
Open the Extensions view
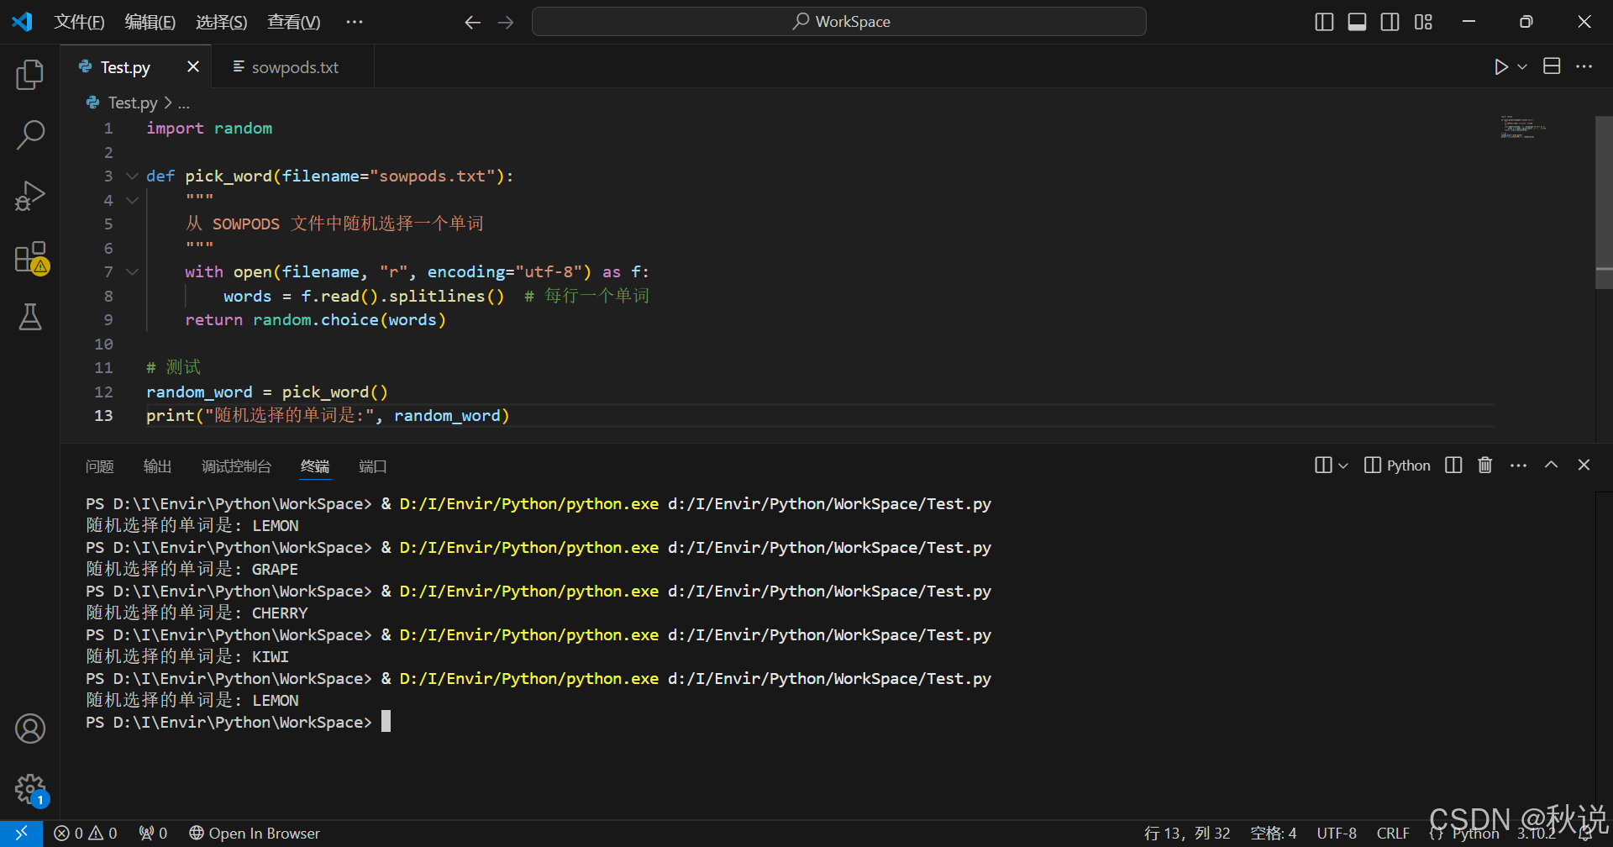pyautogui.click(x=30, y=257)
